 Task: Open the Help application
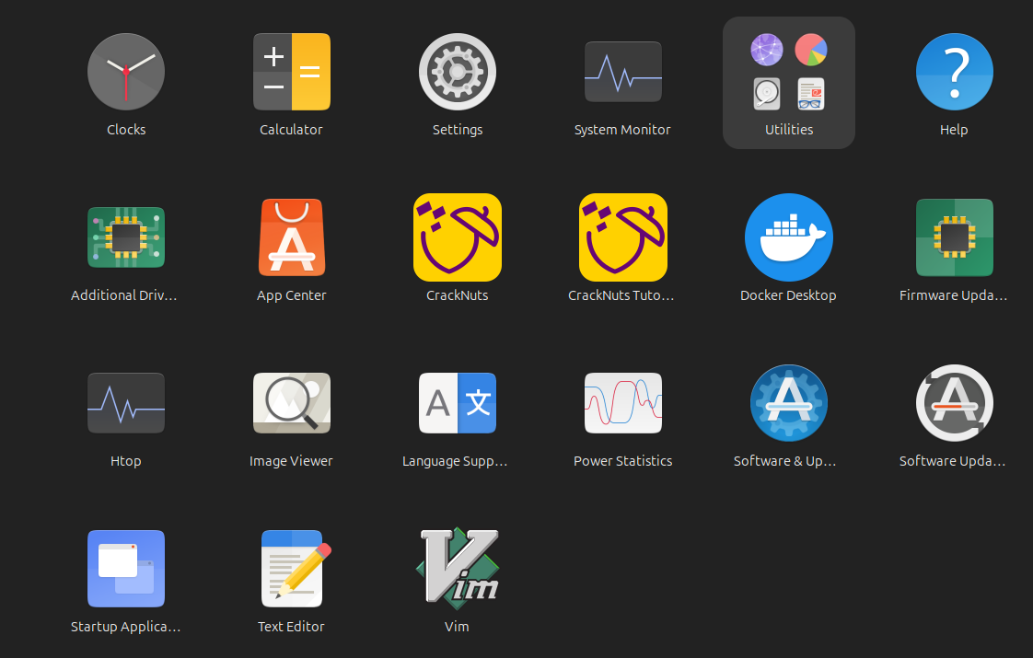pyautogui.click(x=954, y=72)
